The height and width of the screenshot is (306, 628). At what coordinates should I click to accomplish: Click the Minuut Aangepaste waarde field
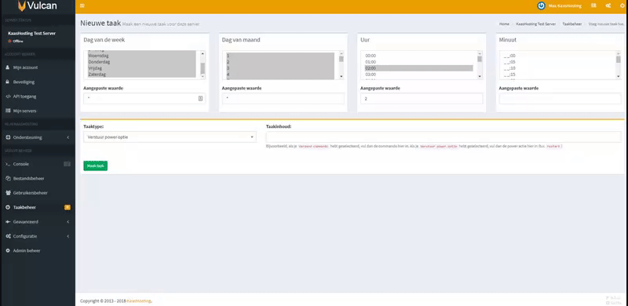click(x=560, y=99)
